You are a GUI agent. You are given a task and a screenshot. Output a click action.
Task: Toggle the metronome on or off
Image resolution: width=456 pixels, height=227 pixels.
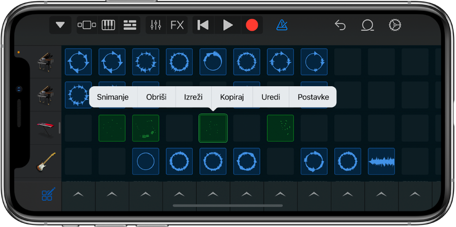tap(282, 25)
